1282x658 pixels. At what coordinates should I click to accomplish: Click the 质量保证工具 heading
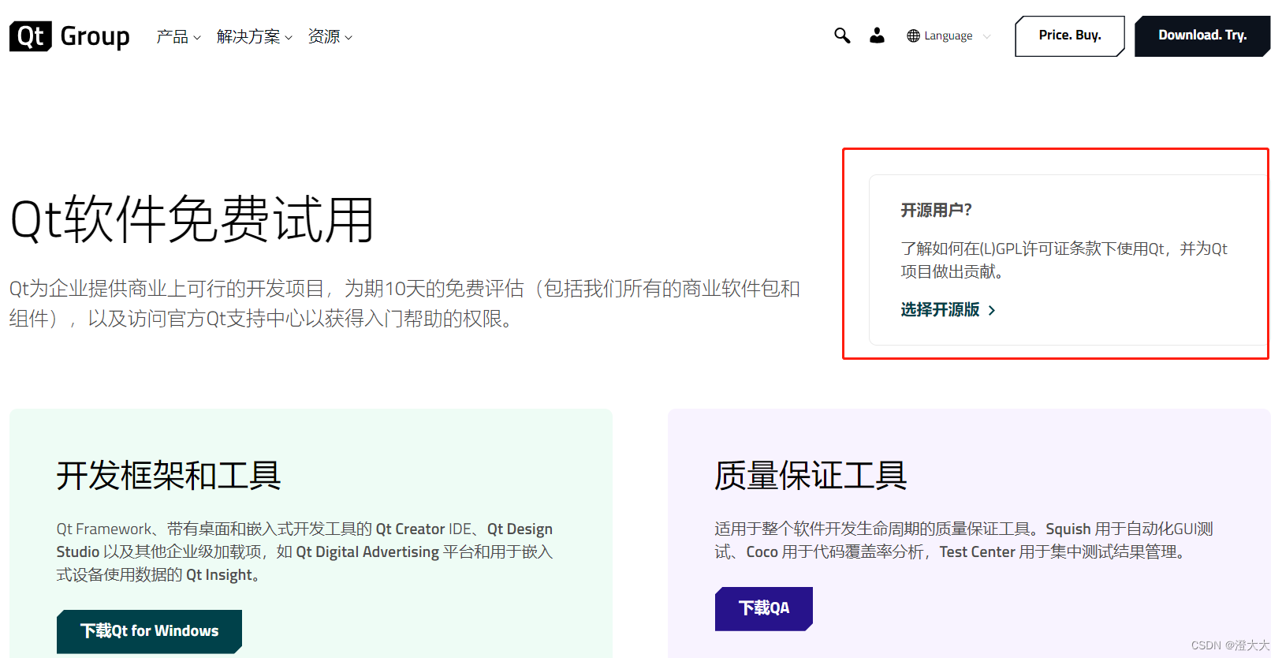811,476
